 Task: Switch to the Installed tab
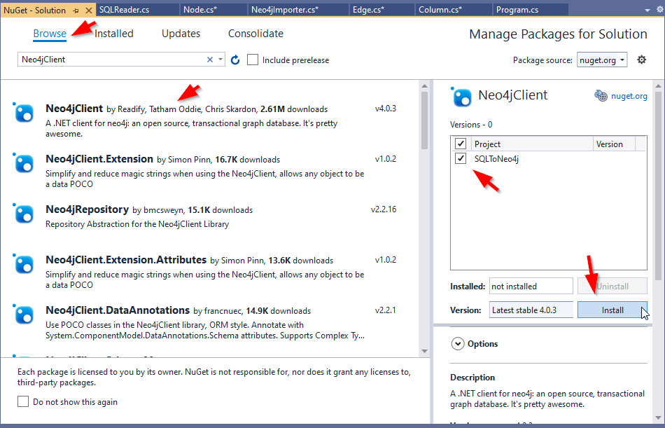(113, 34)
